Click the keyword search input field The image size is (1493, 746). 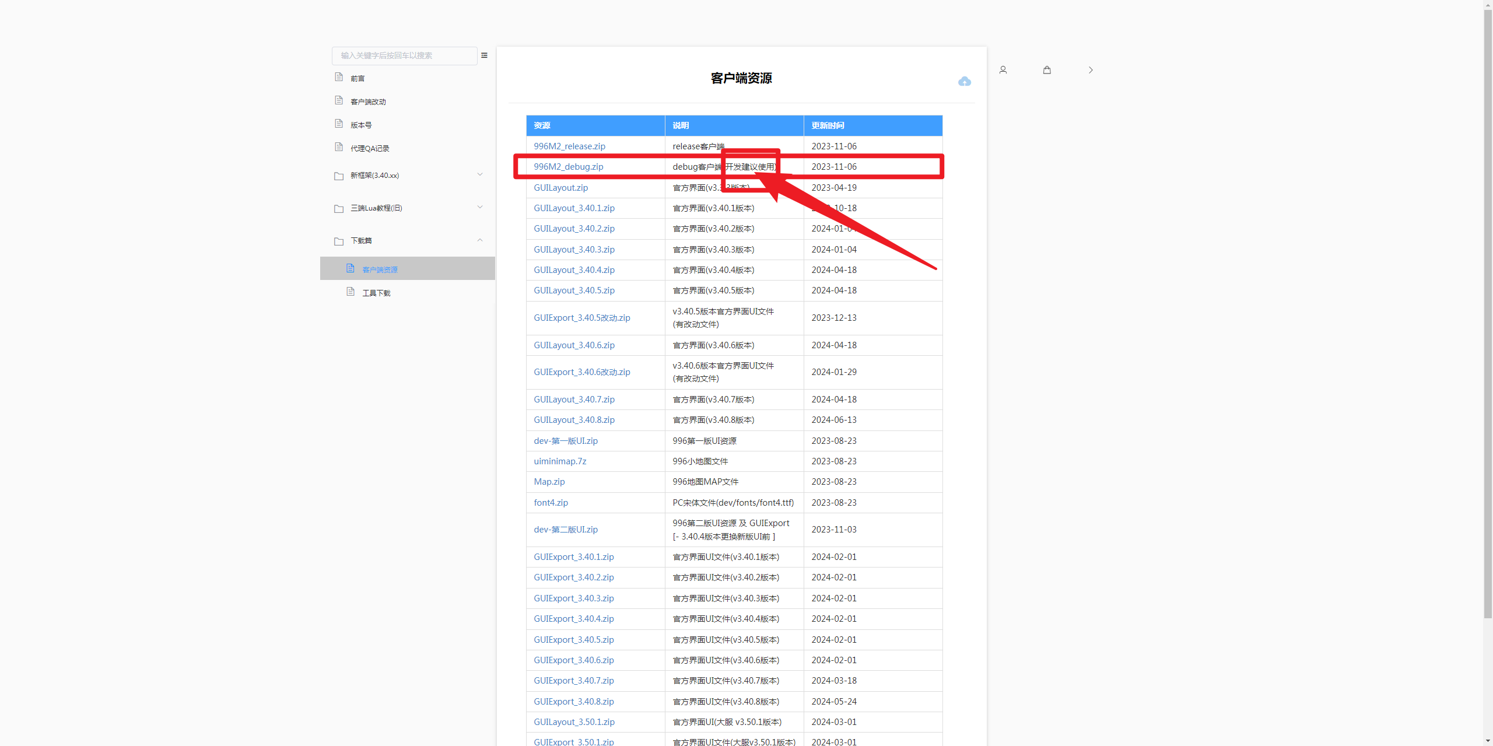(x=405, y=55)
